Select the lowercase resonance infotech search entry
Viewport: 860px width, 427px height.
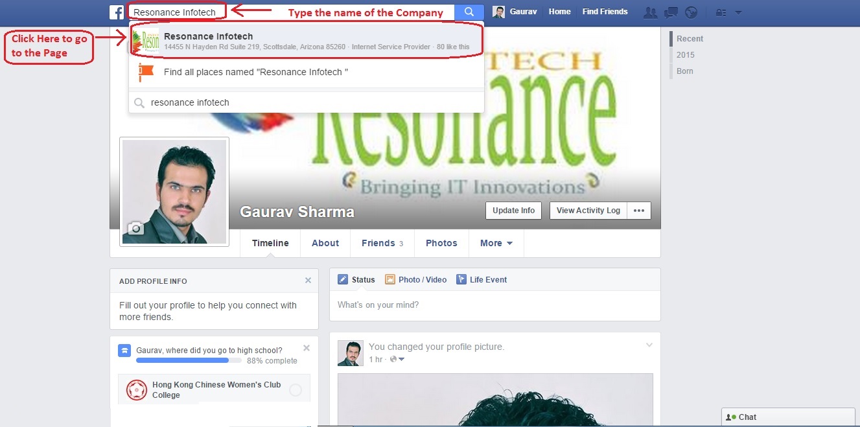tap(307, 102)
